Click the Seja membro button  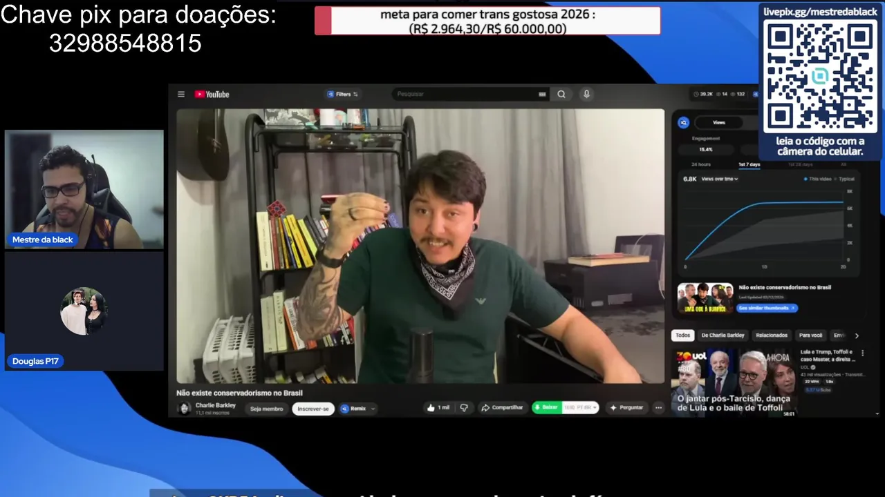(x=266, y=409)
